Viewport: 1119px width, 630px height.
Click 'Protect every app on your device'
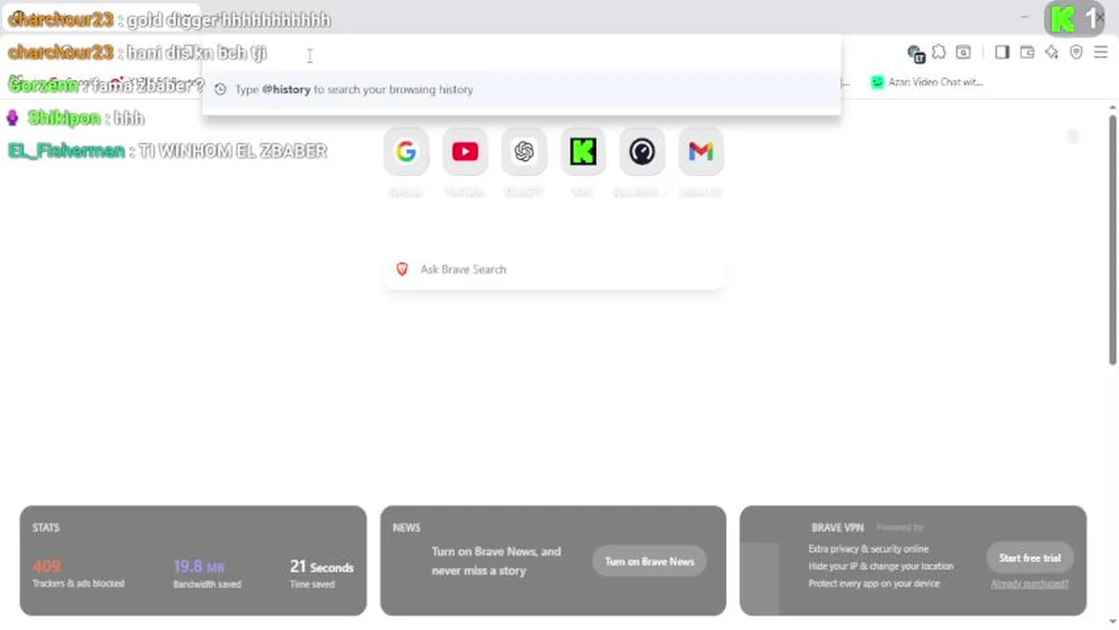(x=874, y=584)
